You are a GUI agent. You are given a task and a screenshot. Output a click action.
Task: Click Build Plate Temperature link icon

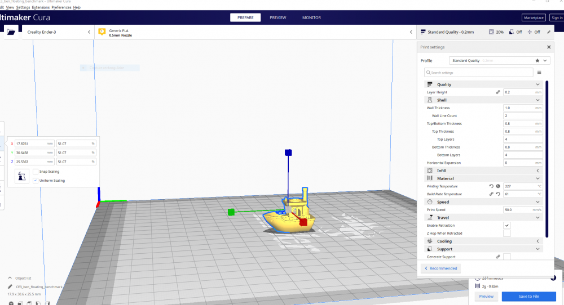[x=491, y=194]
